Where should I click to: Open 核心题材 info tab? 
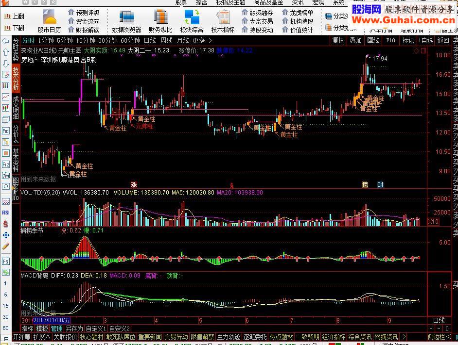91,337
